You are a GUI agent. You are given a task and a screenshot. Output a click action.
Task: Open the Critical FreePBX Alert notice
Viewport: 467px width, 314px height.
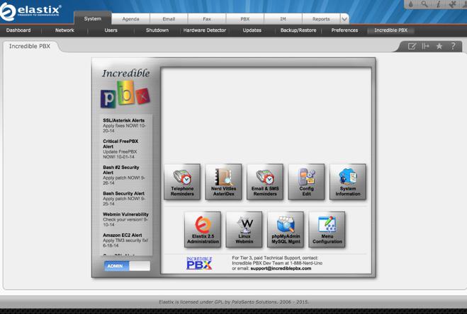coord(120,149)
